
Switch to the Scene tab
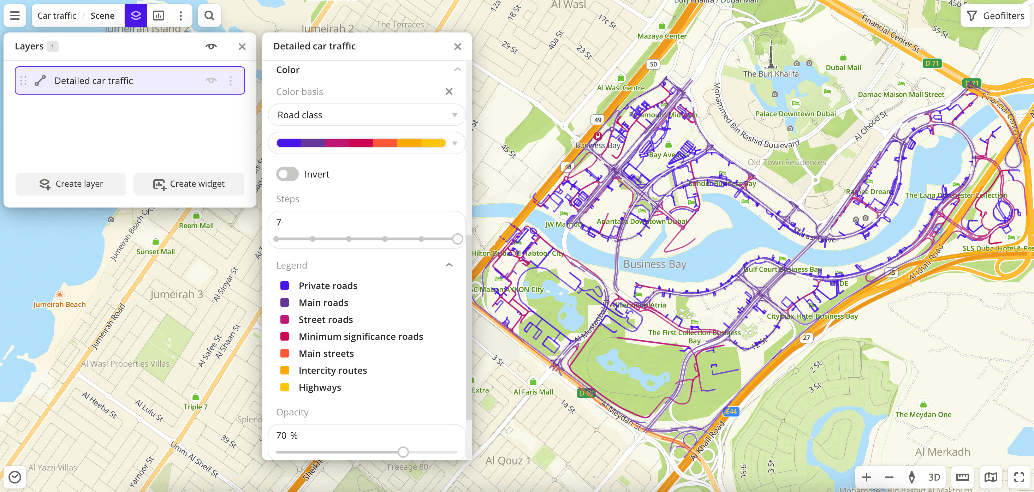pyautogui.click(x=102, y=15)
